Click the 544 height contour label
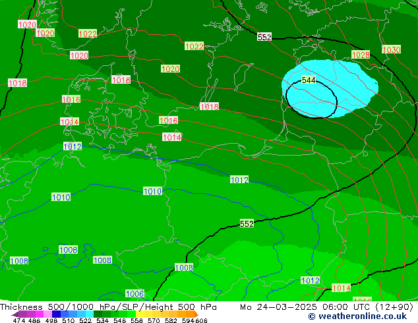The width and height of the screenshot is (418, 323). pos(309,80)
